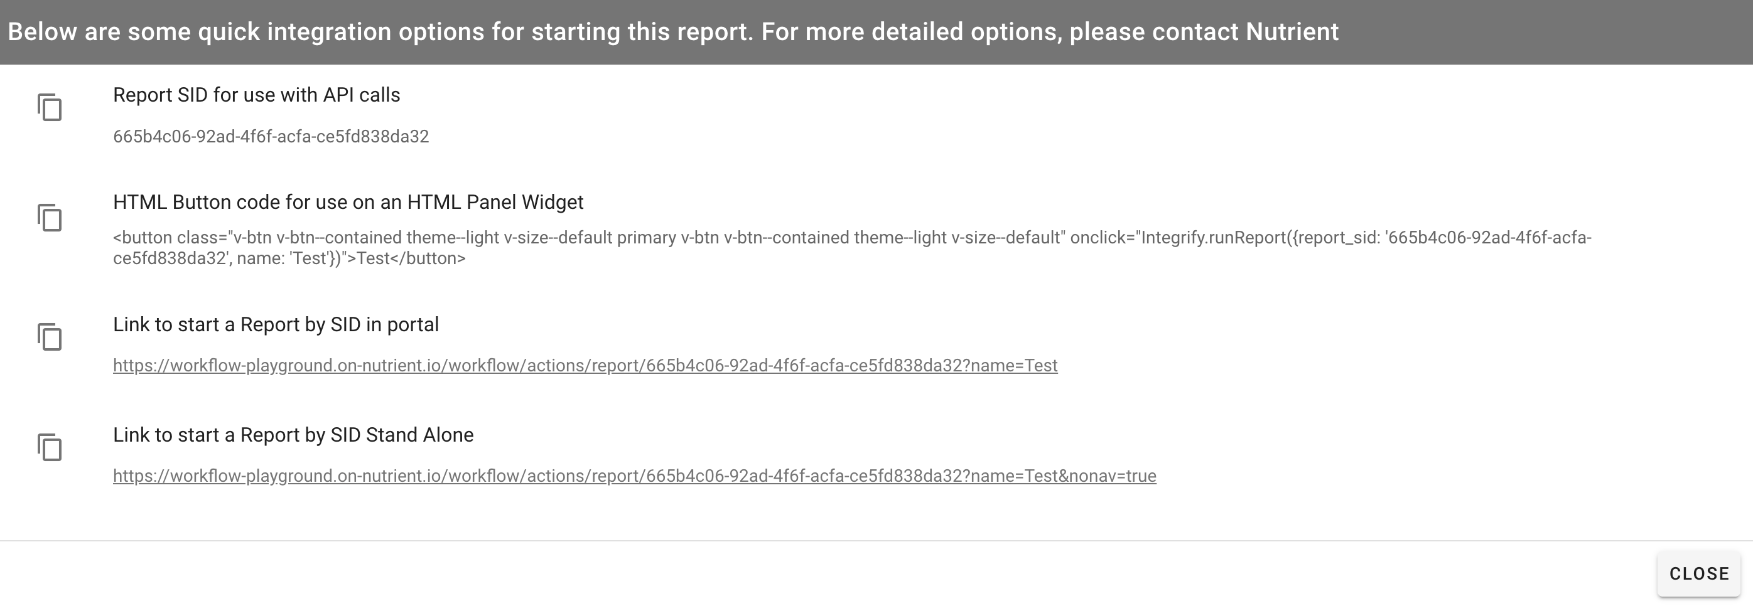This screenshot has width=1753, height=606.
Task: Click the heading Link to start Report in portal
Action: click(276, 324)
